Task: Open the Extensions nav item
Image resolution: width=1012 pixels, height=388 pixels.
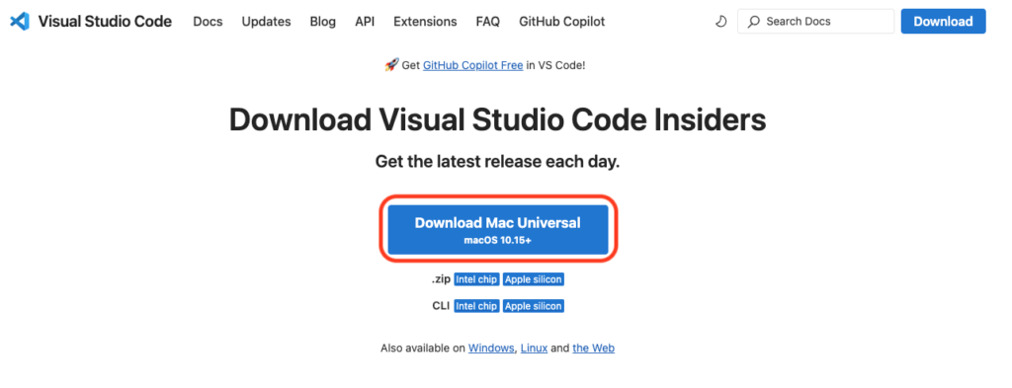Action: coord(425,22)
